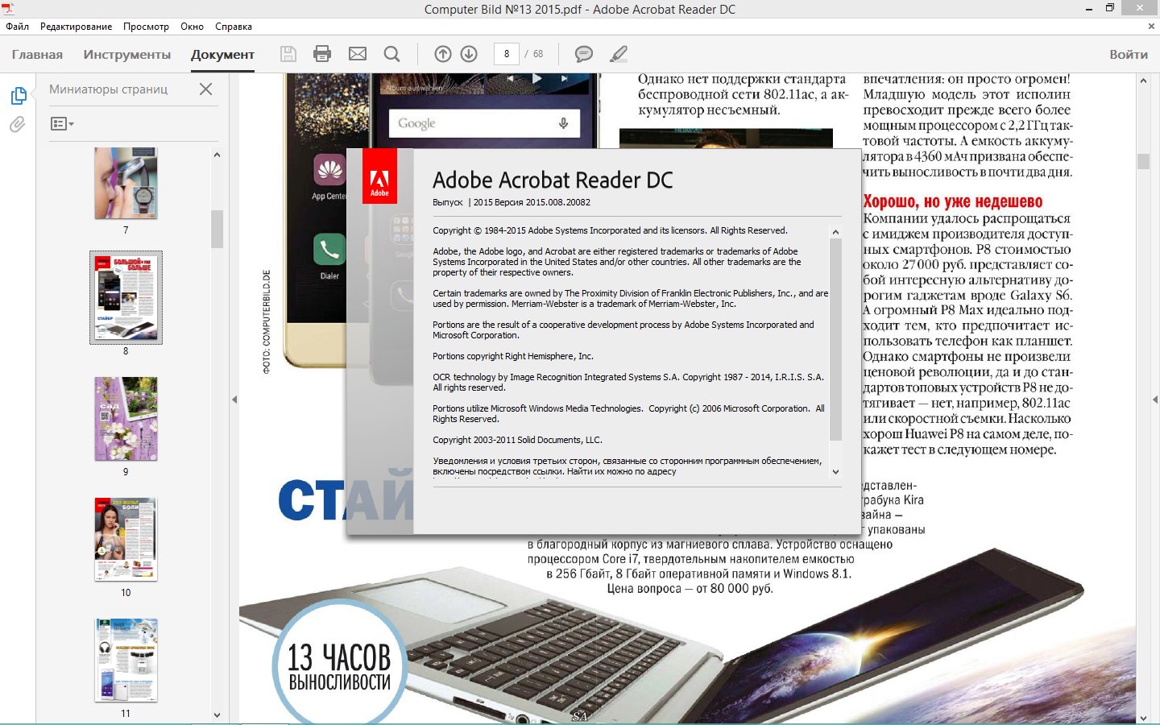1160x725 pixels.
Task: Open the attachments paperclip panel
Action: 18,125
